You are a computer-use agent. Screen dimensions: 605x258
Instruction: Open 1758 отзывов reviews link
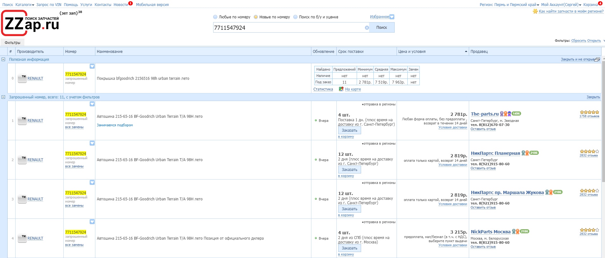click(589, 116)
